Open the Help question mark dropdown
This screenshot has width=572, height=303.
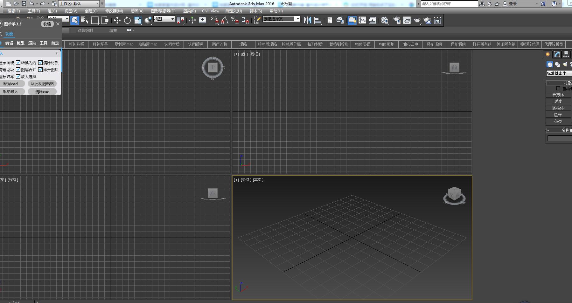pyautogui.click(x=554, y=3)
